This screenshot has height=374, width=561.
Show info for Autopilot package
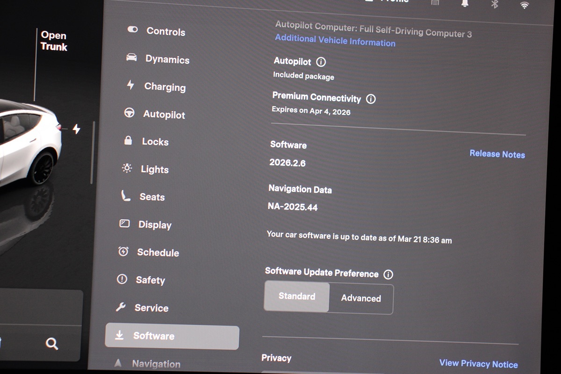pos(321,62)
